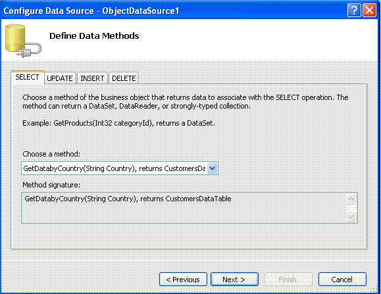
Task: Click the Choose a method label
Action: 51,154
